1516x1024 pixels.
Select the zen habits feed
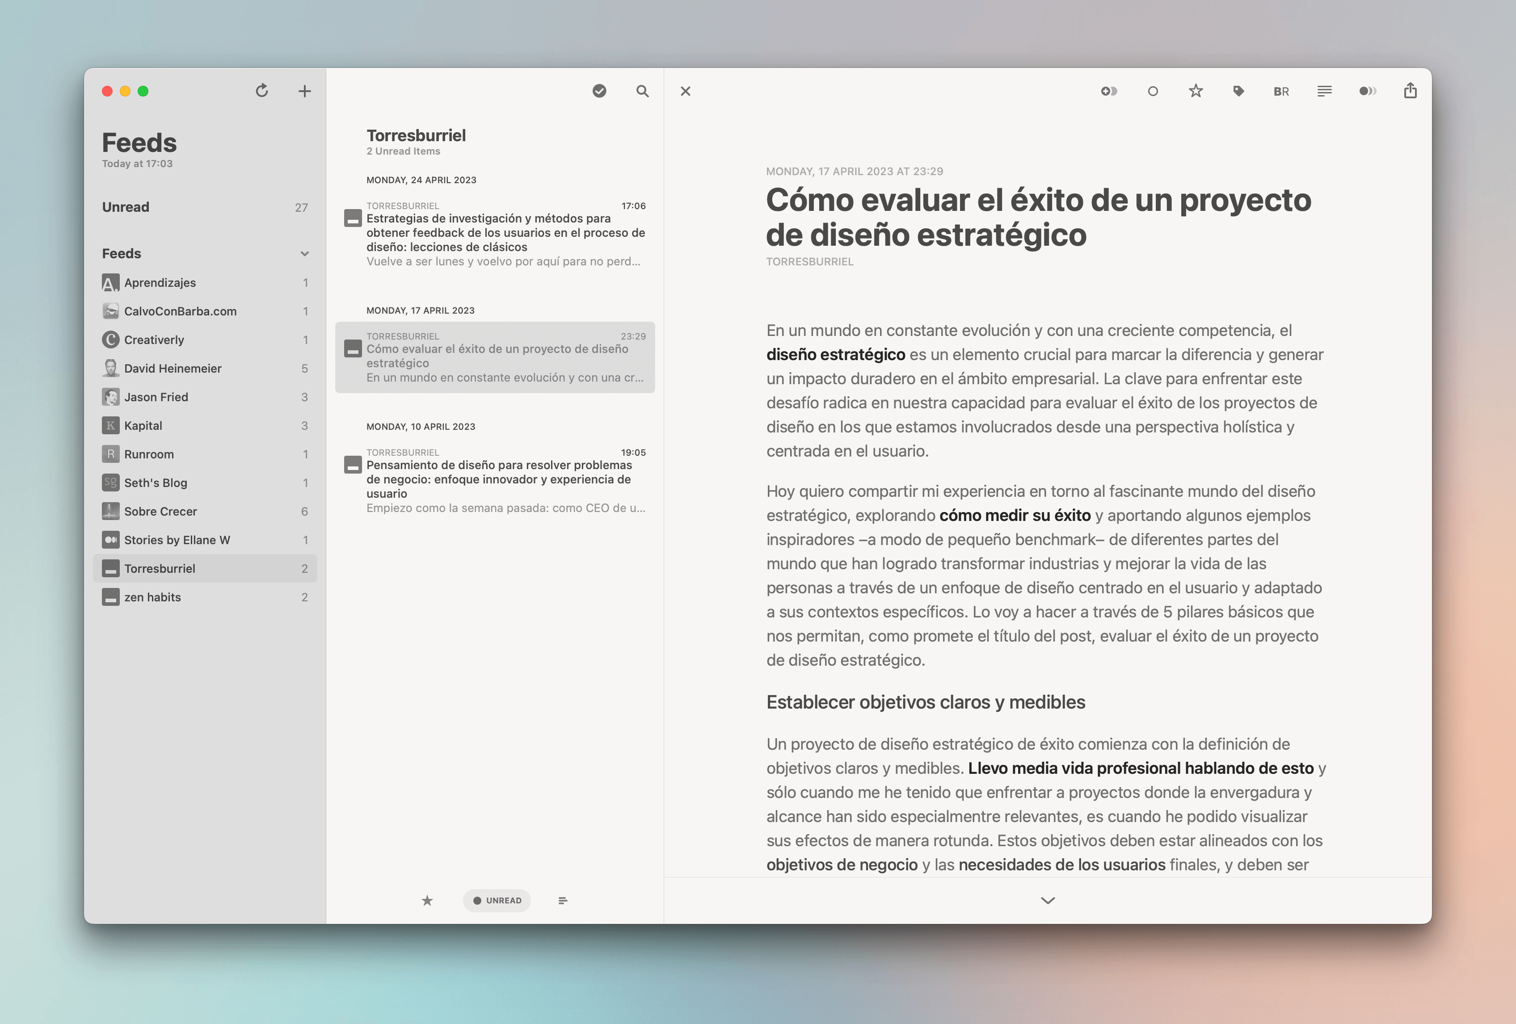[153, 596]
